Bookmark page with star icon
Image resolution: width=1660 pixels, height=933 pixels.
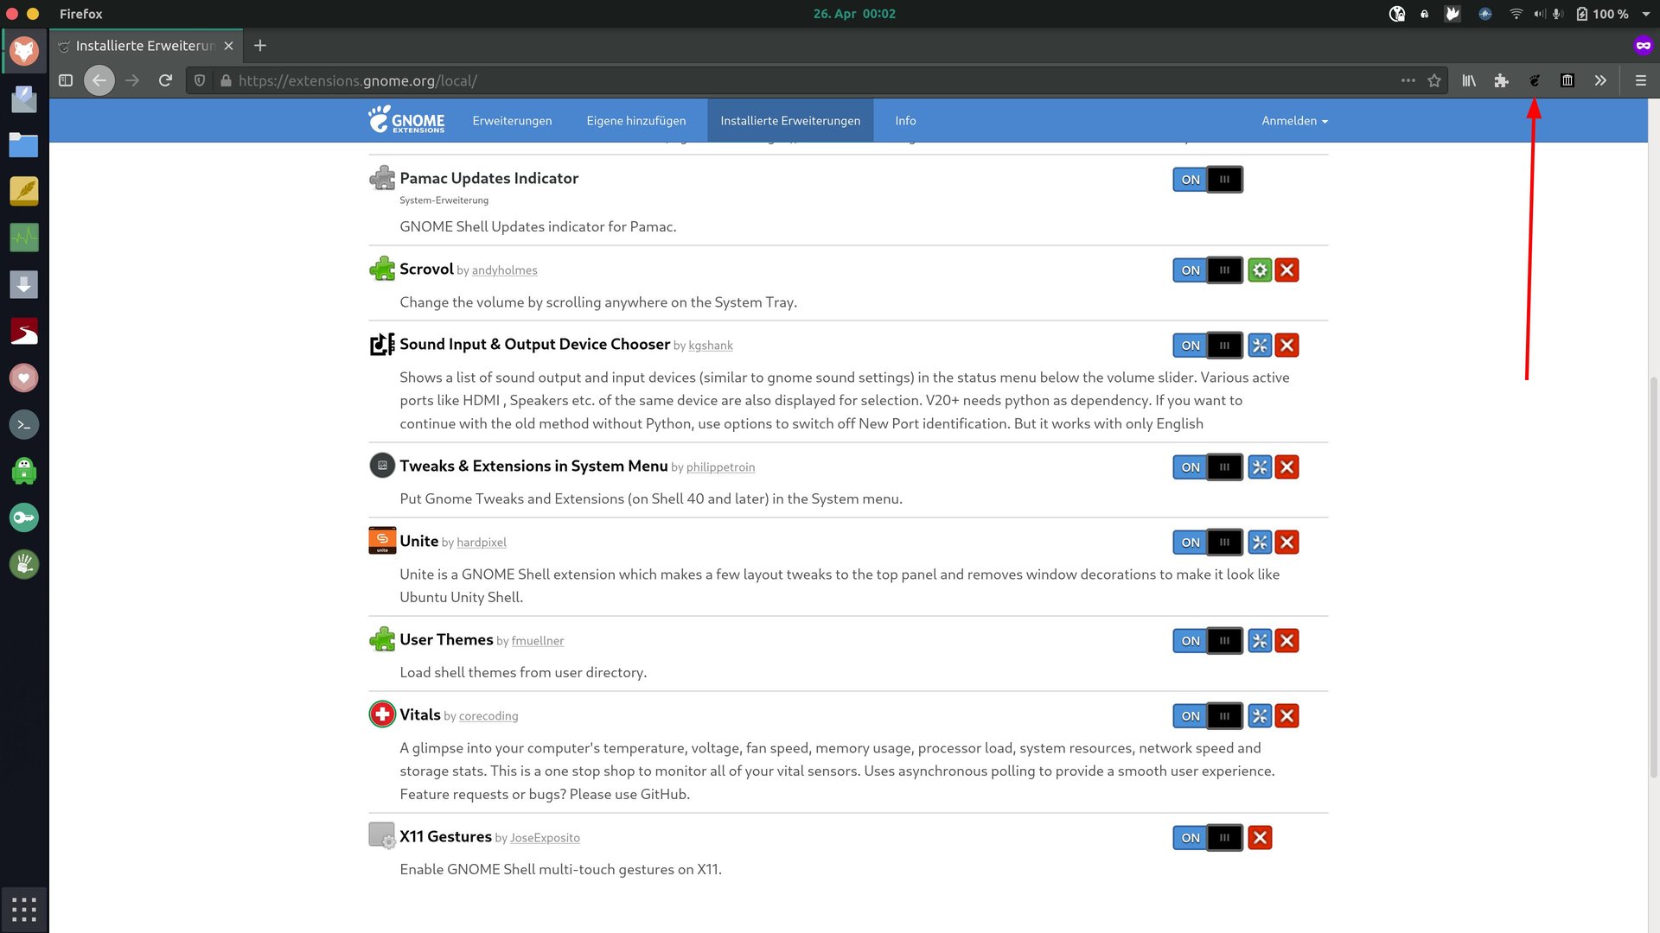pos(1434,80)
